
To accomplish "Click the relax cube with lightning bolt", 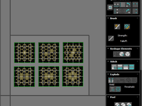I will click(x=122, y=54).
